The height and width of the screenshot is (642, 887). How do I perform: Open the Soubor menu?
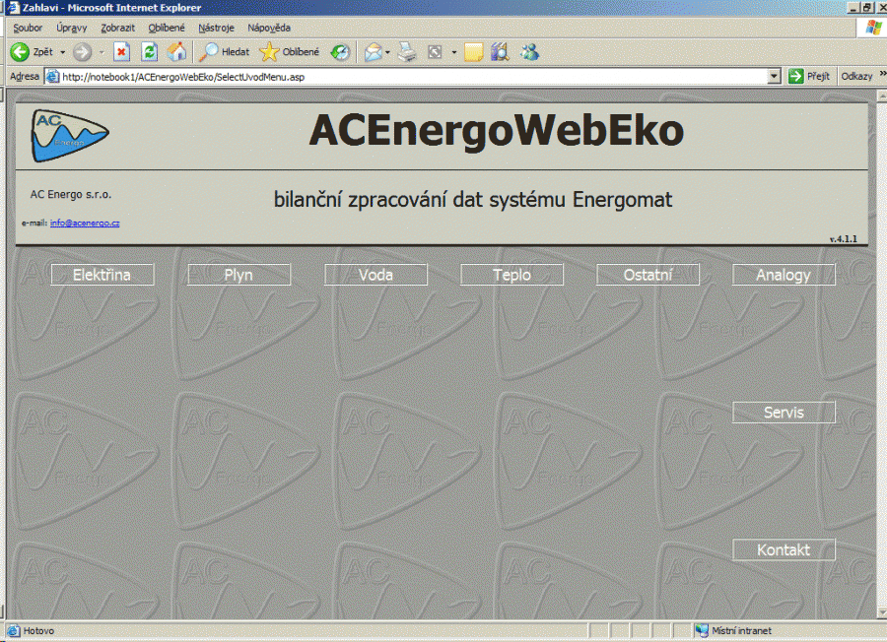(28, 28)
